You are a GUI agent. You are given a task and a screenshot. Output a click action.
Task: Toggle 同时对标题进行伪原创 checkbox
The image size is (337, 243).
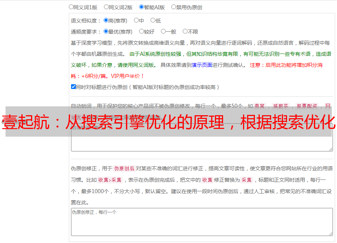pyautogui.click(x=73, y=87)
